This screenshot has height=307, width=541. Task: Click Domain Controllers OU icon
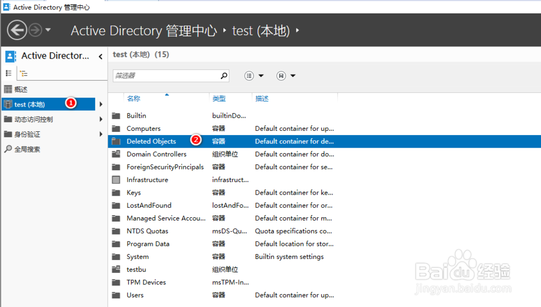pos(116,154)
